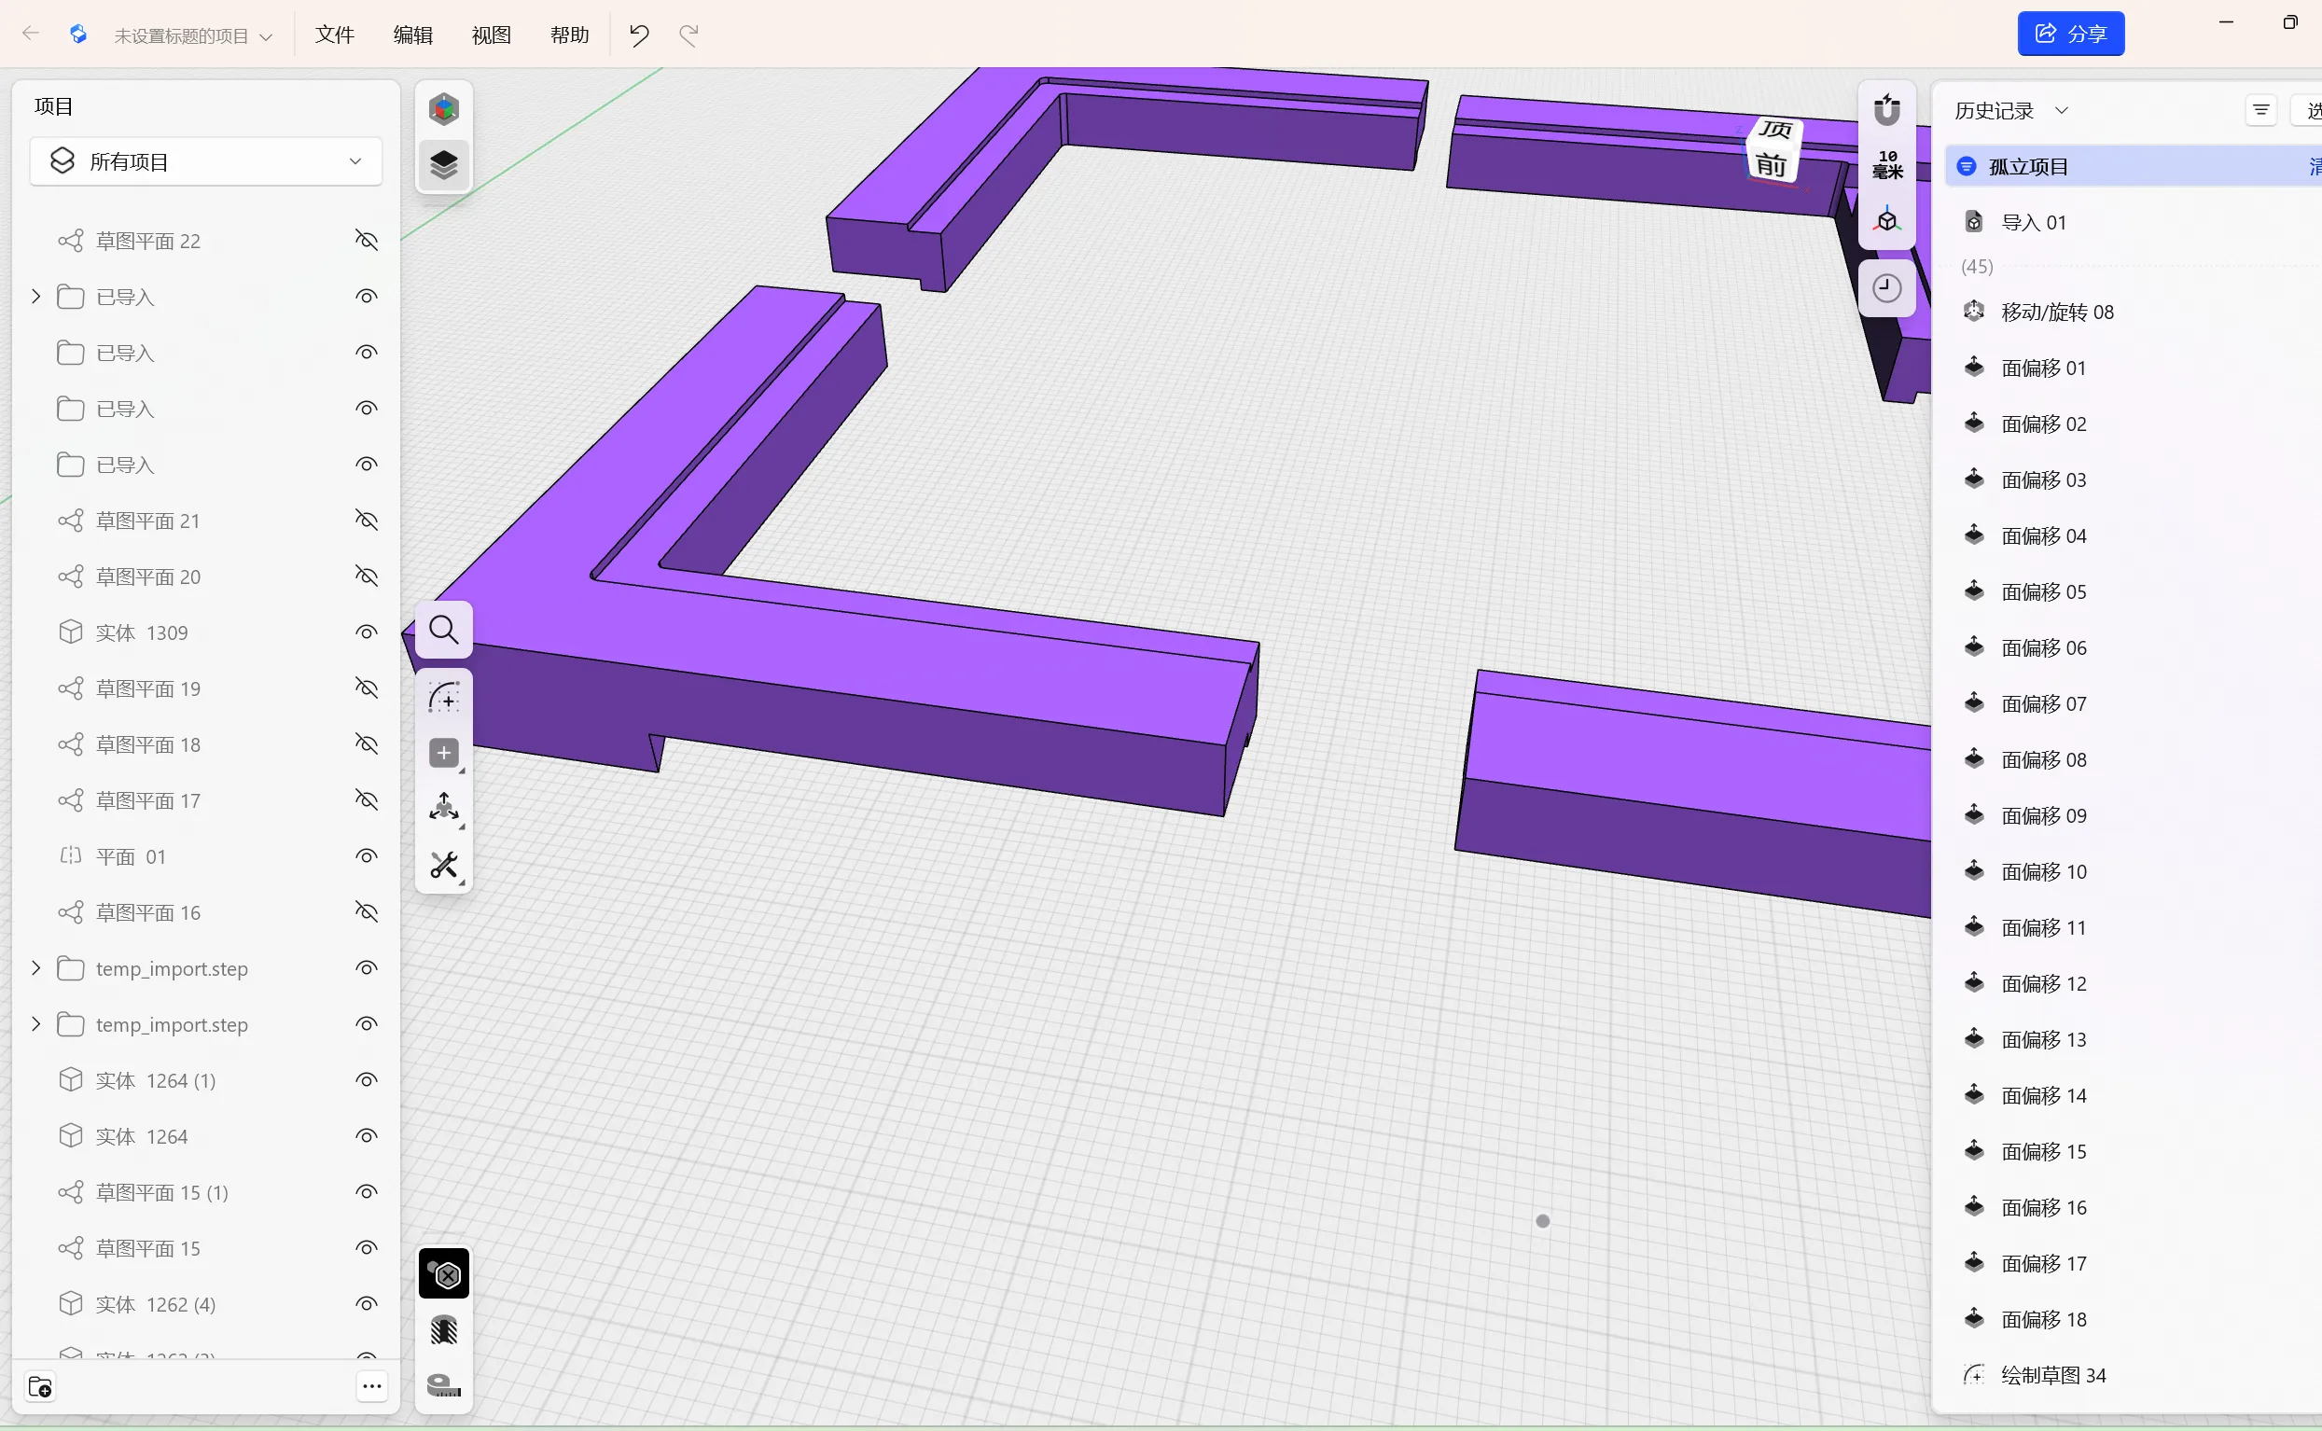Screen dimensions: 2322x1431
Task: Click the blue 分享 button
Action: [2070, 35]
